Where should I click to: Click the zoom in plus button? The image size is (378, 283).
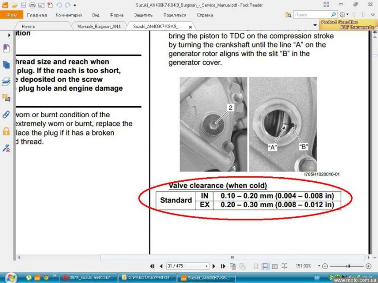[x=368, y=266]
